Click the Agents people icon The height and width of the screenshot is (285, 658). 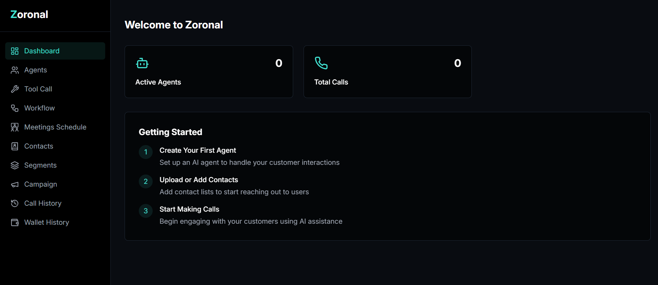tap(15, 70)
